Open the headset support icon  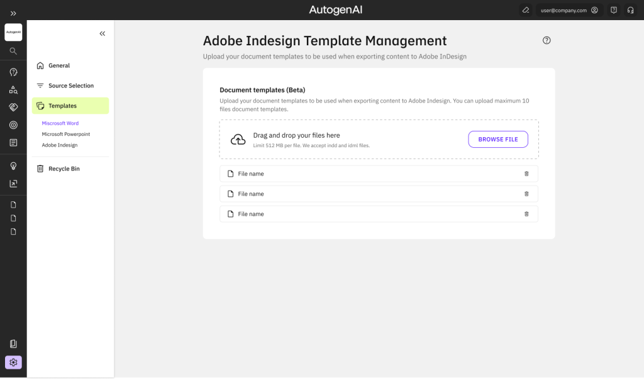click(630, 10)
